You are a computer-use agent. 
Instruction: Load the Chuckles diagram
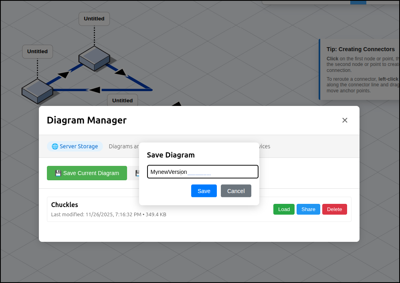point(284,209)
